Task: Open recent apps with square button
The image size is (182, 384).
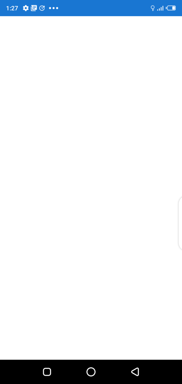Action: tap(47, 372)
